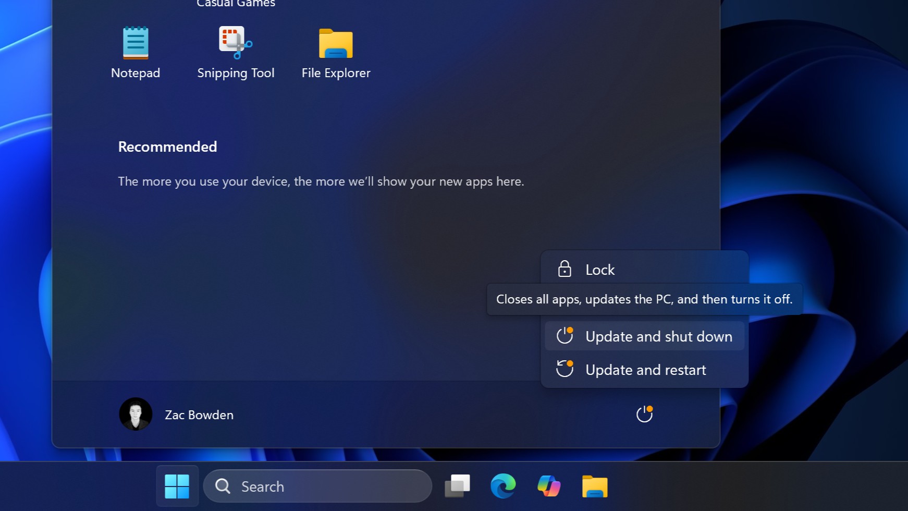The height and width of the screenshot is (511, 908).
Task: Open Copilot from the taskbar
Action: [x=549, y=486]
